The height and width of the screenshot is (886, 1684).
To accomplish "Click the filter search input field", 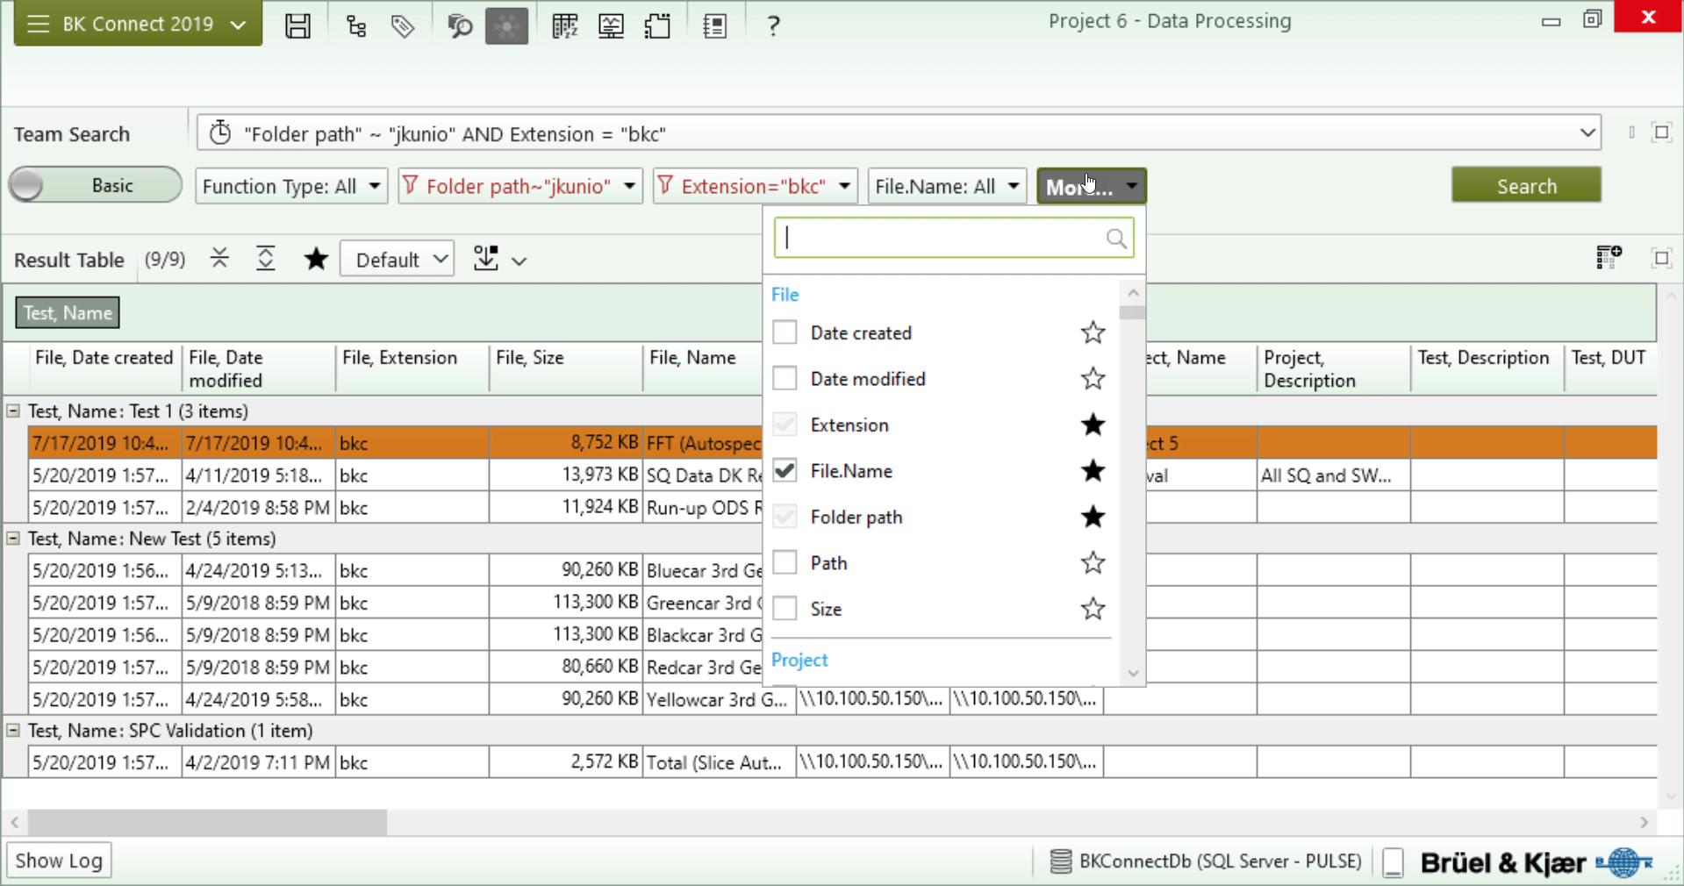I will point(943,239).
